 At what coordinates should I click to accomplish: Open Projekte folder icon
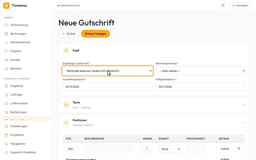coord(6,51)
